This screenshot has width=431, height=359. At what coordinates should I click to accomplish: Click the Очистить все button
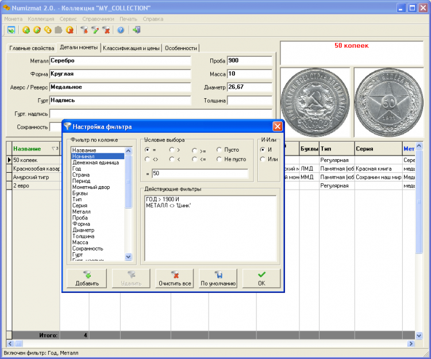pyautogui.click(x=175, y=279)
